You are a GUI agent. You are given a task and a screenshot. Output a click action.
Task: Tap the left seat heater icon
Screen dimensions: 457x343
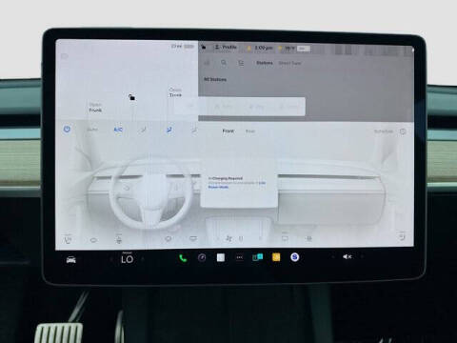pyautogui.click(x=68, y=239)
